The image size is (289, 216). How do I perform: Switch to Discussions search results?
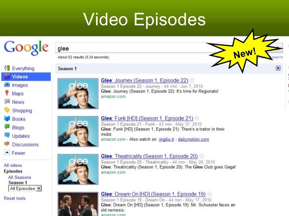coord(25,144)
